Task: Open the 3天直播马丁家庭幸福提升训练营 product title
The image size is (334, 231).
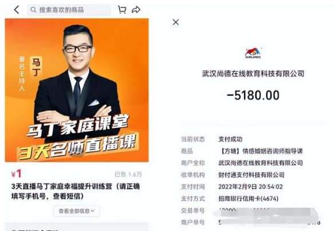Action: (76, 191)
